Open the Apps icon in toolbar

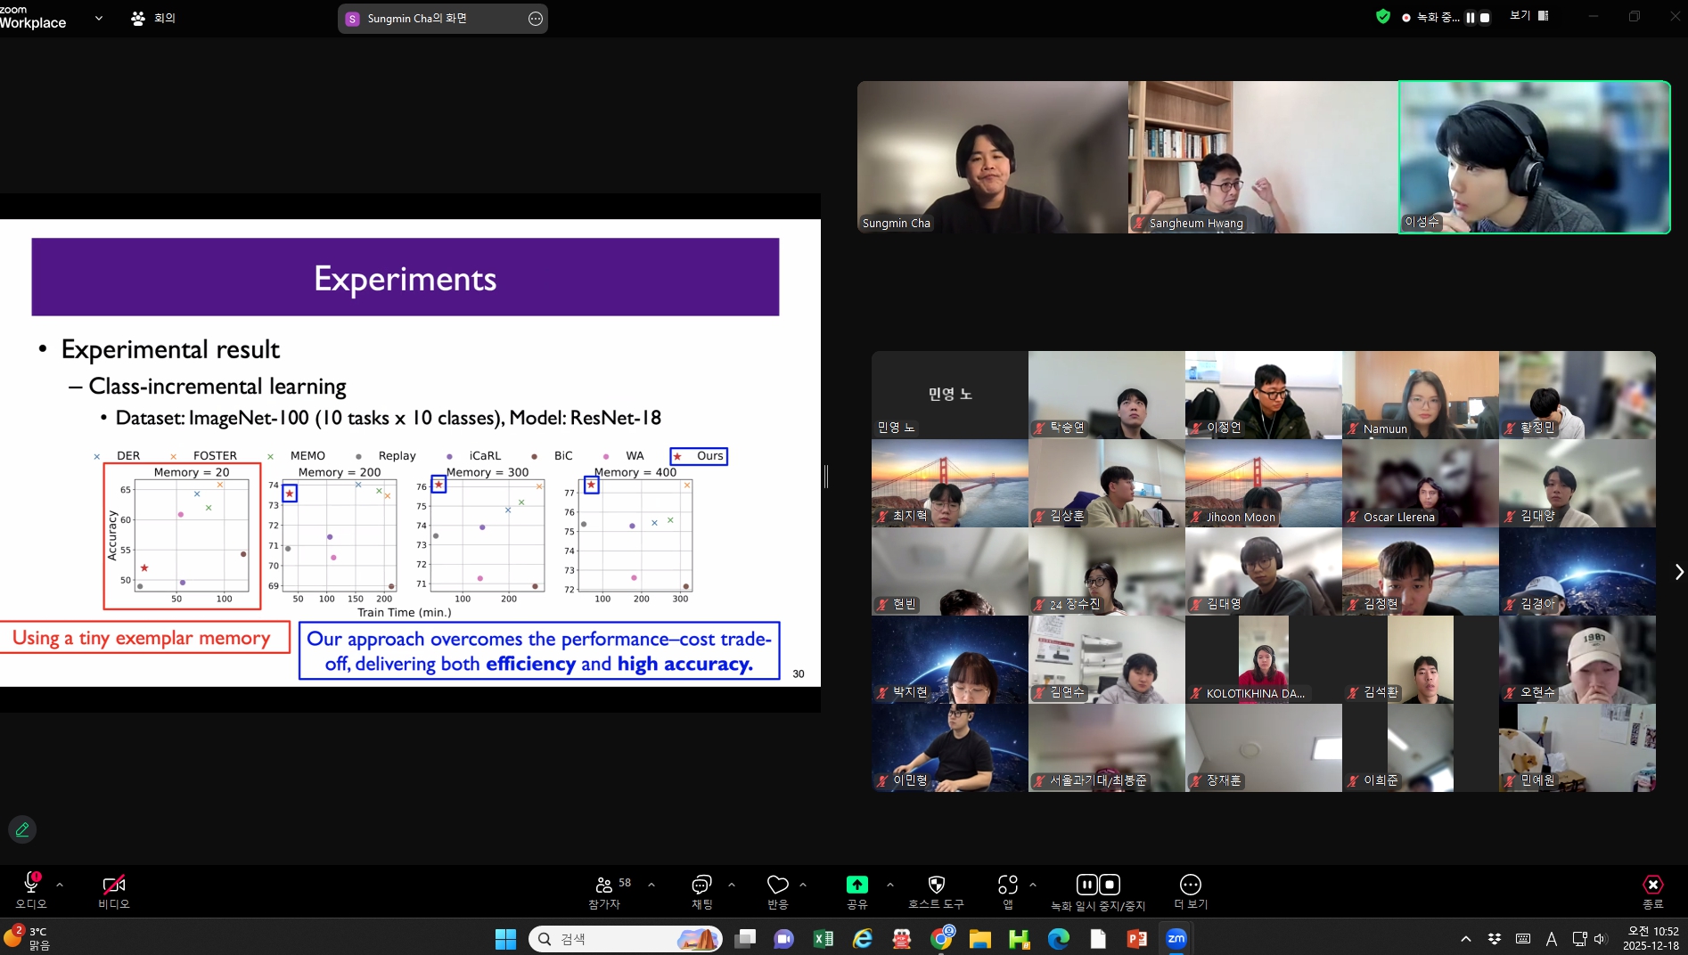(x=1007, y=885)
